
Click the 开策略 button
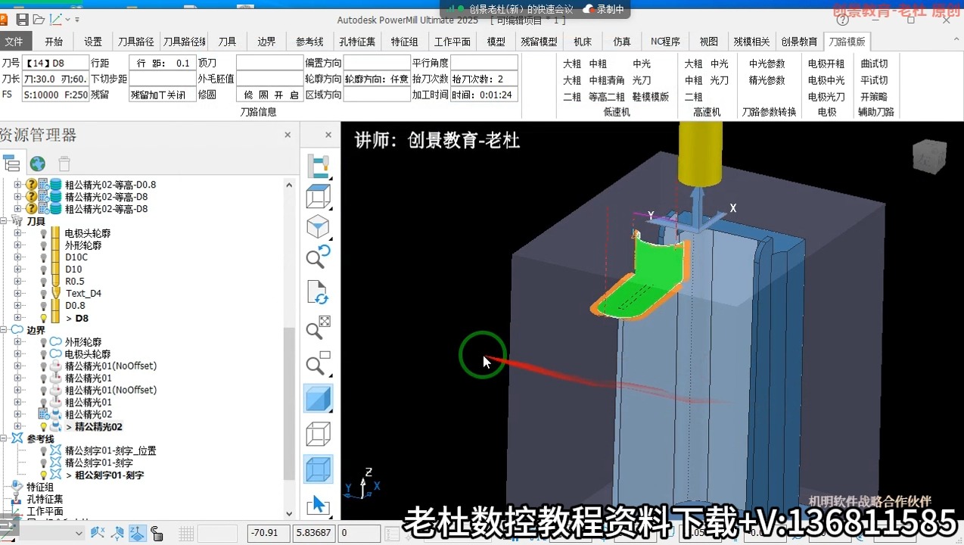[x=874, y=97]
